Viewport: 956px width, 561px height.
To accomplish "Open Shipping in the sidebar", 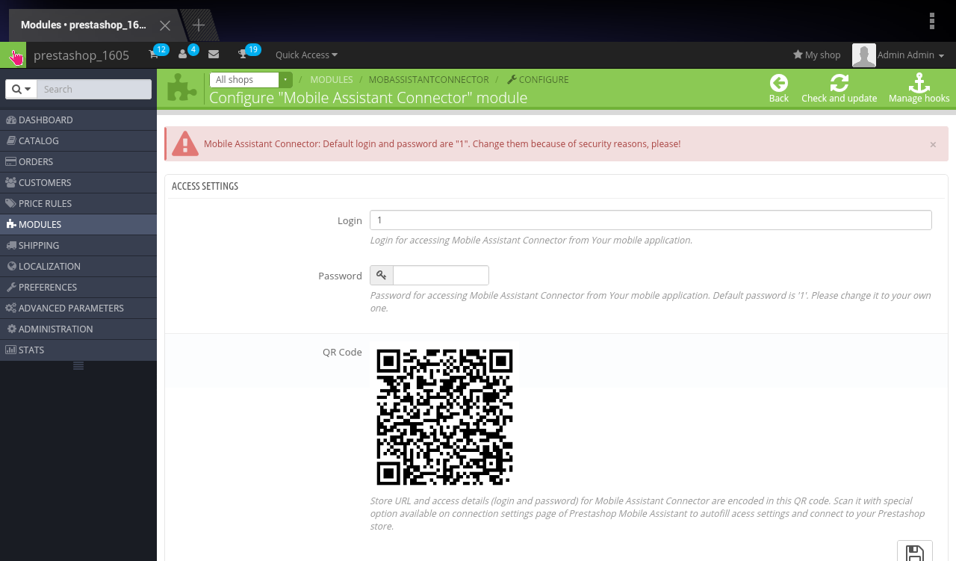I will 78,245.
